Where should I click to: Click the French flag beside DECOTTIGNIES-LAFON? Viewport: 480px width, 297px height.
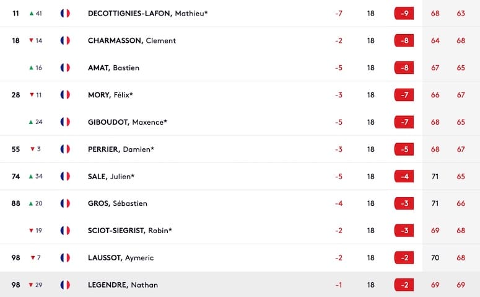tap(65, 13)
